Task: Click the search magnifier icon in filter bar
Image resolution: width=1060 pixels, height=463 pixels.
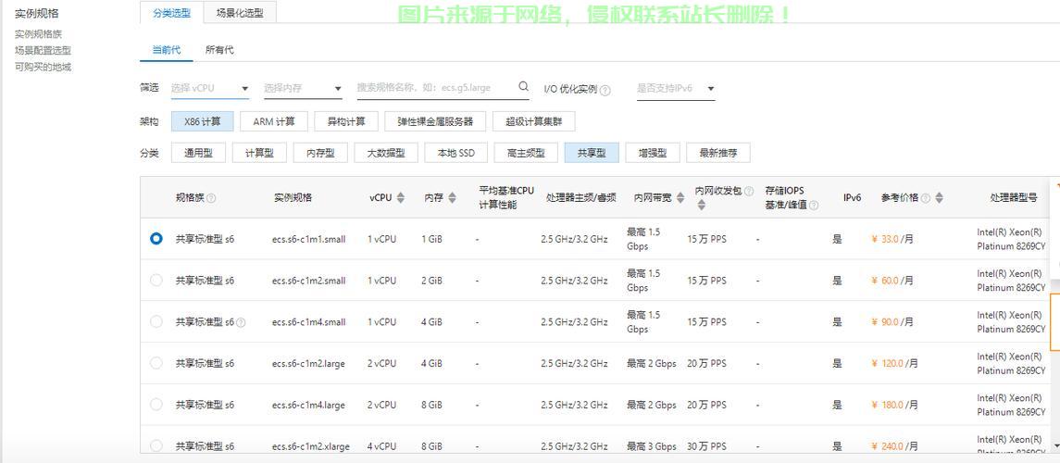Action: 523,87
